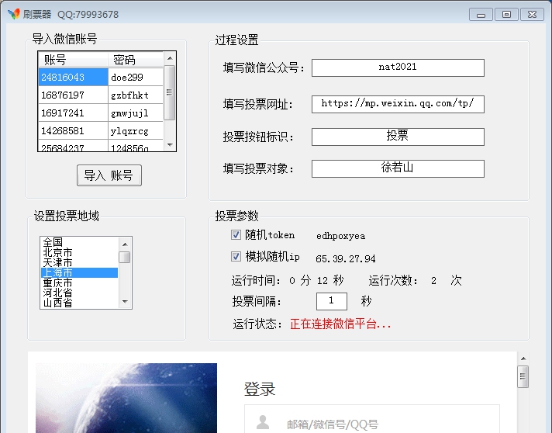Select 上海市 in region list
Image resolution: width=552 pixels, height=433 pixels.
pos(80,272)
